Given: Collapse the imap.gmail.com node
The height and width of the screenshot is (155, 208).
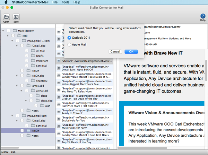Looking at the screenshot, I should coord(12,116).
